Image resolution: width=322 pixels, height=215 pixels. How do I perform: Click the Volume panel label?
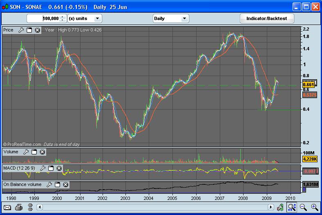click(11, 152)
